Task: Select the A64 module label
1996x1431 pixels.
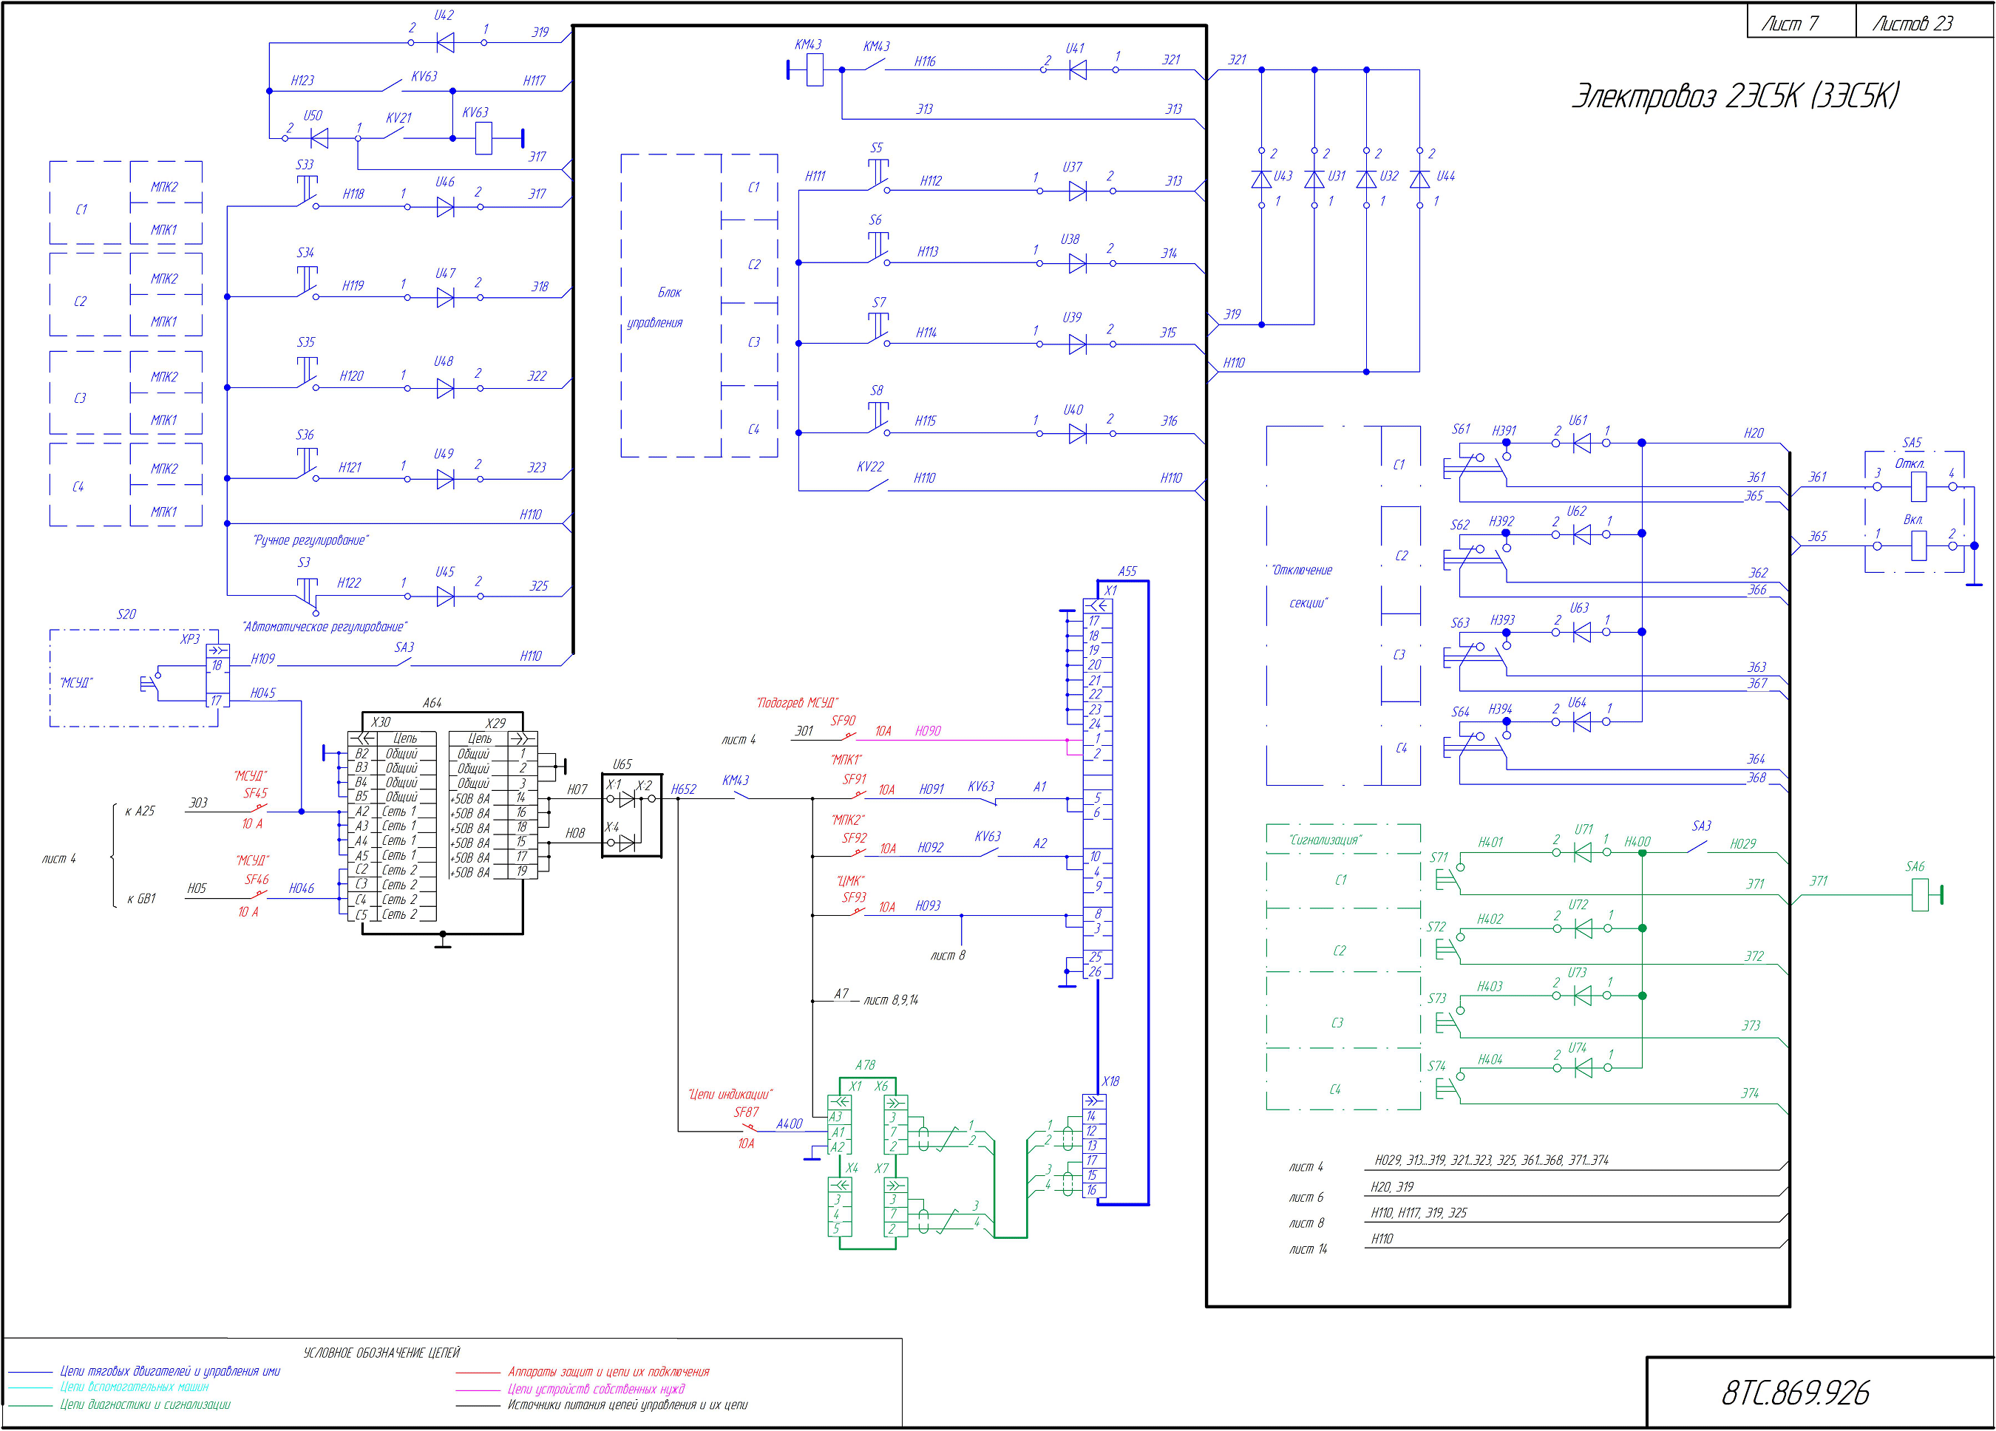Action: point(432,702)
